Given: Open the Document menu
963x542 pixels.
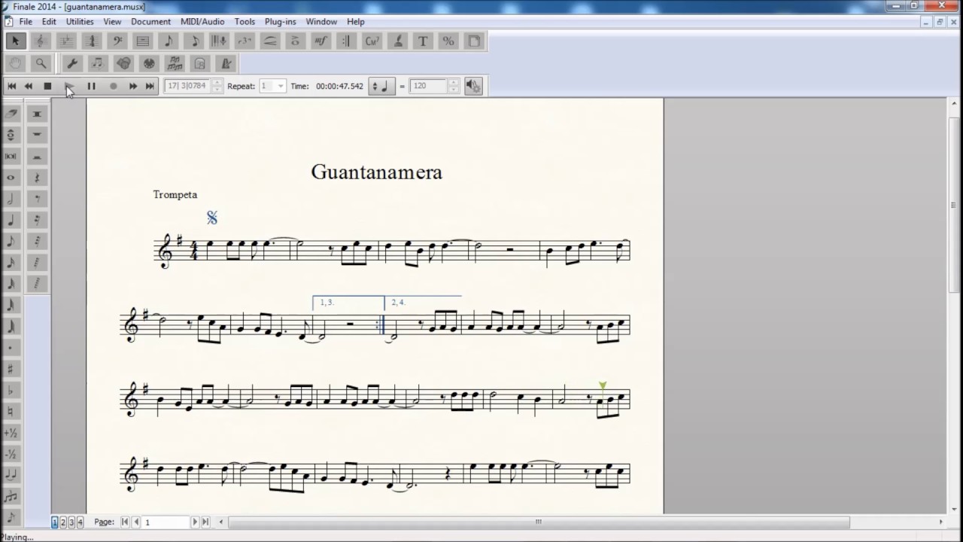Looking at the screenshot, I should (x=150, y=22).
